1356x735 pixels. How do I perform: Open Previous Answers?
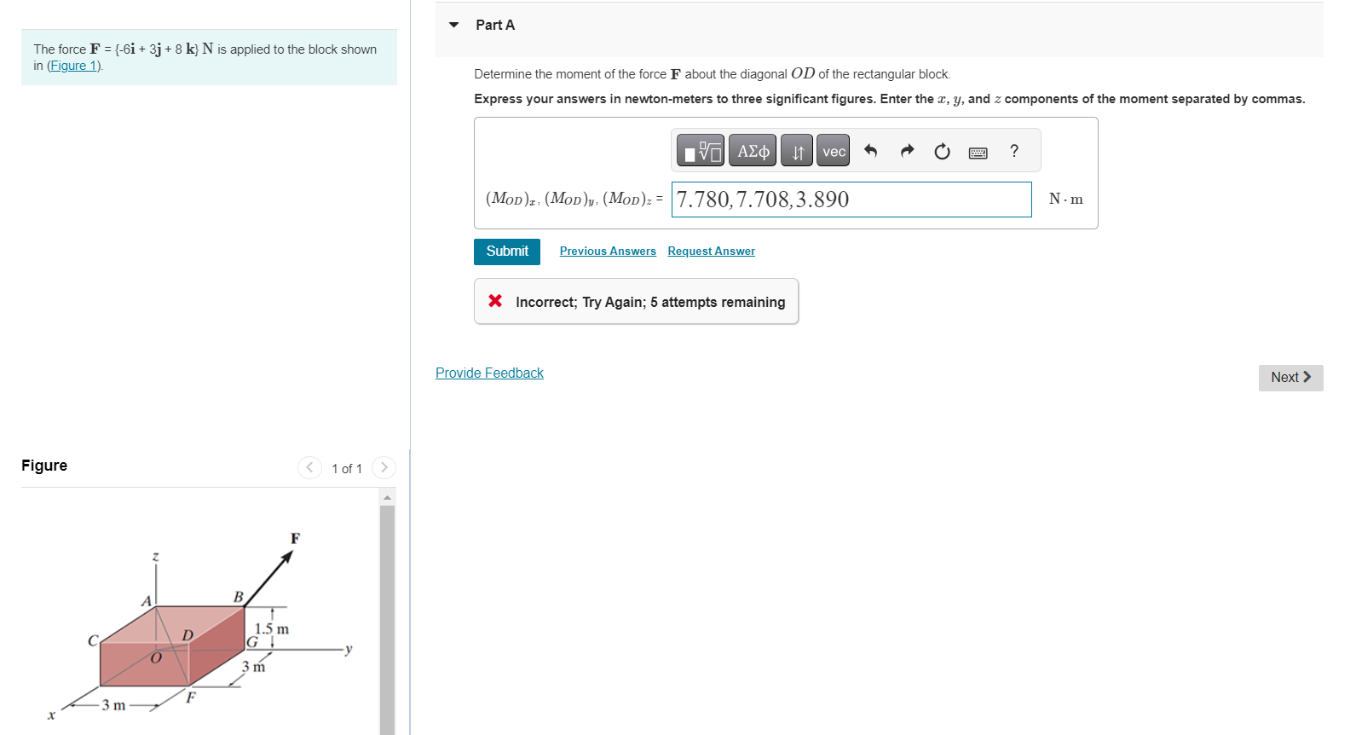pos(608,251)
